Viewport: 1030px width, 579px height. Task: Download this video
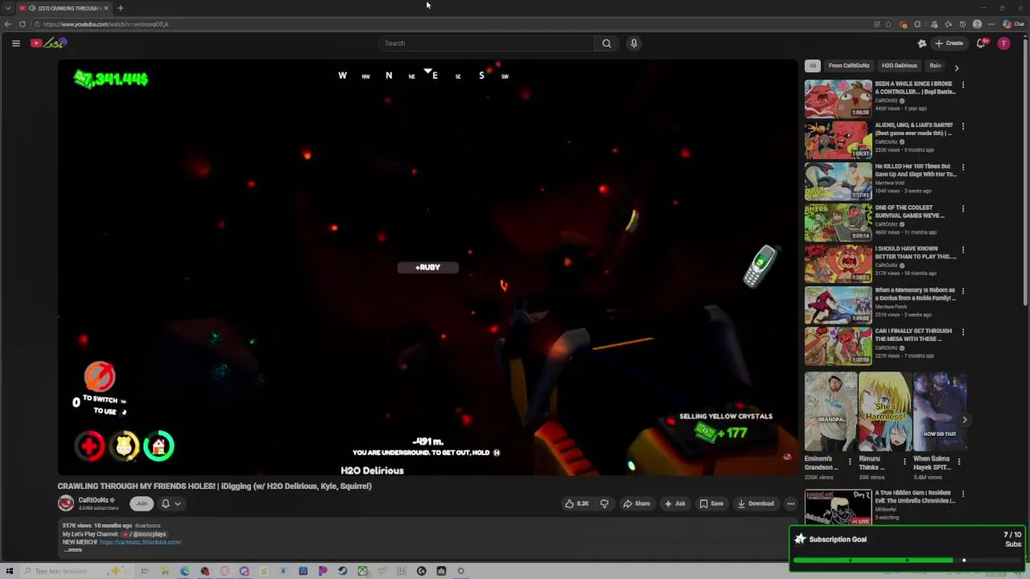pos(756,503)
